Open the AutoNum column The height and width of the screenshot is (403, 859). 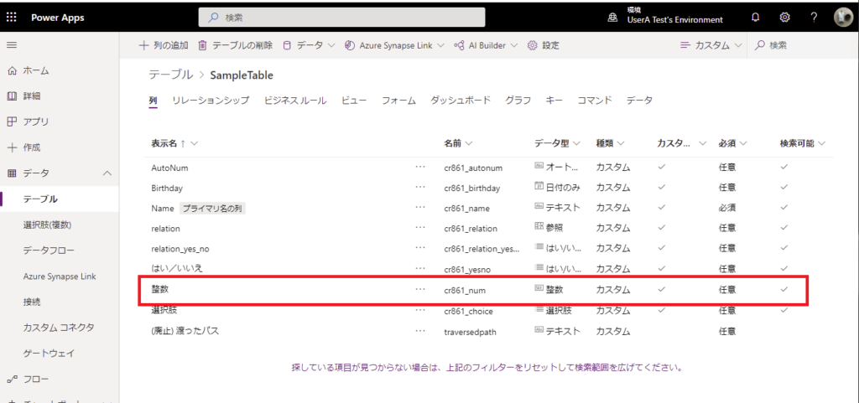click(x=169, y=168)
